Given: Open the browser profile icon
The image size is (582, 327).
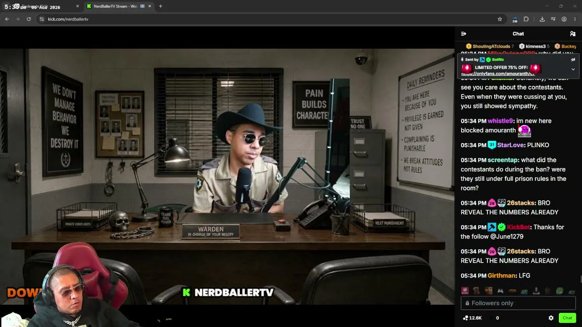Looking at the screenshot, I should [x=564, y=19].
